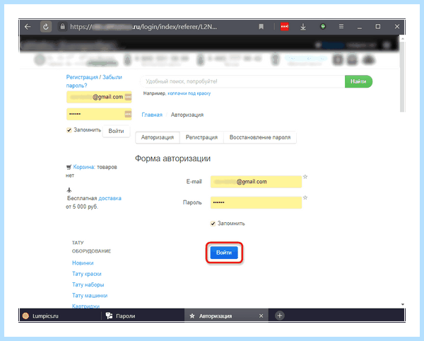
Task: Open the Тату наборы category link
Action: point(88,284)
